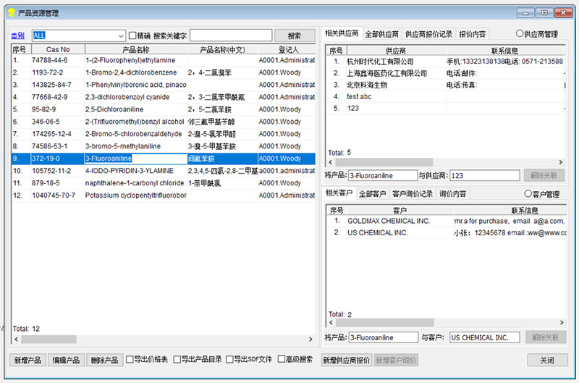Image resolution: width=579 pixels, height=383 pixels.
Task: Check the 导出SDF文件 option
Action: pyautogui.click(x=230, y=359)
